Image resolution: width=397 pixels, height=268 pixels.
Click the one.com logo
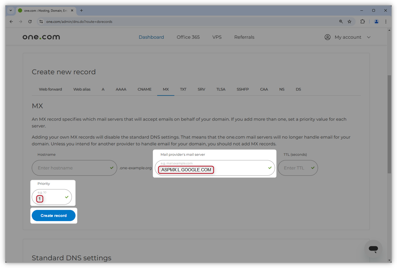tap(41, 37)
